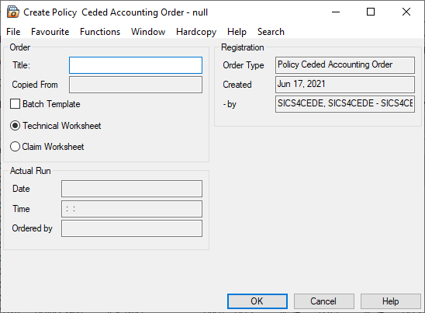Click the Ordered by field

tap(132, 228)
